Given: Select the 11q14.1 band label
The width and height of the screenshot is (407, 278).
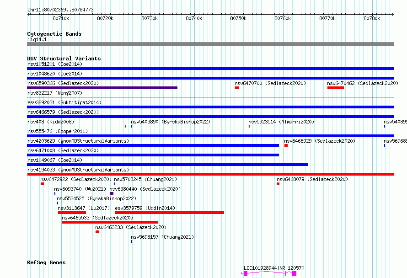Looking at the screenshot, I should pos(37,39).
